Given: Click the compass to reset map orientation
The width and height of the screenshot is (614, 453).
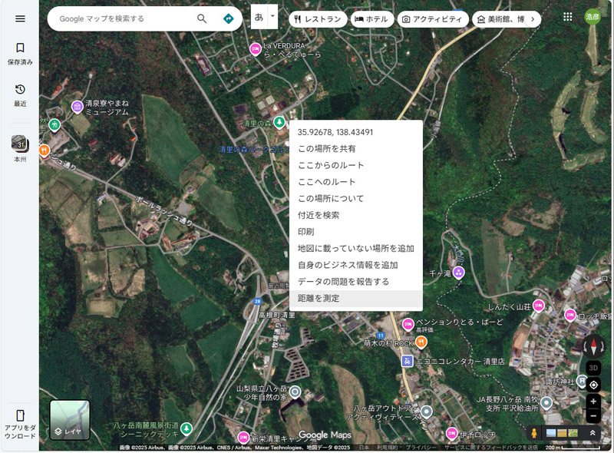Looking at the screenshot, I should coord(593,347).
